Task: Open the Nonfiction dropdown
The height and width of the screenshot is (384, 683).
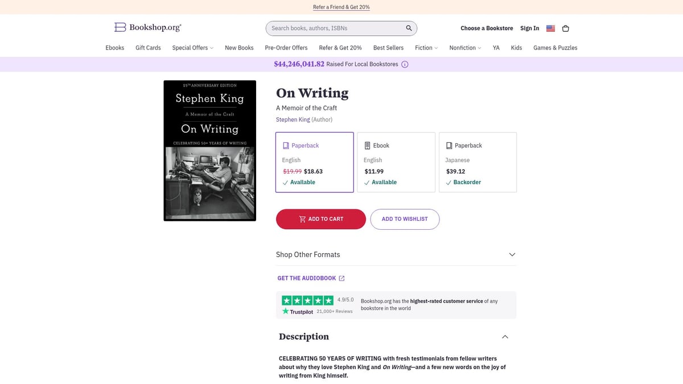Action: (x=464, y=48)
